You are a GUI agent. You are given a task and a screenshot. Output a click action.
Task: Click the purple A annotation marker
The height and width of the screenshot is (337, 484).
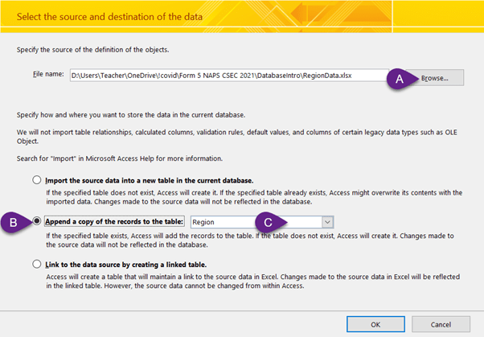click(x=398, y=77)
